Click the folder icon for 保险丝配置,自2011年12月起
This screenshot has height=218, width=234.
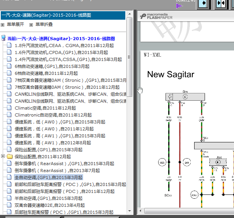point(10,156)
